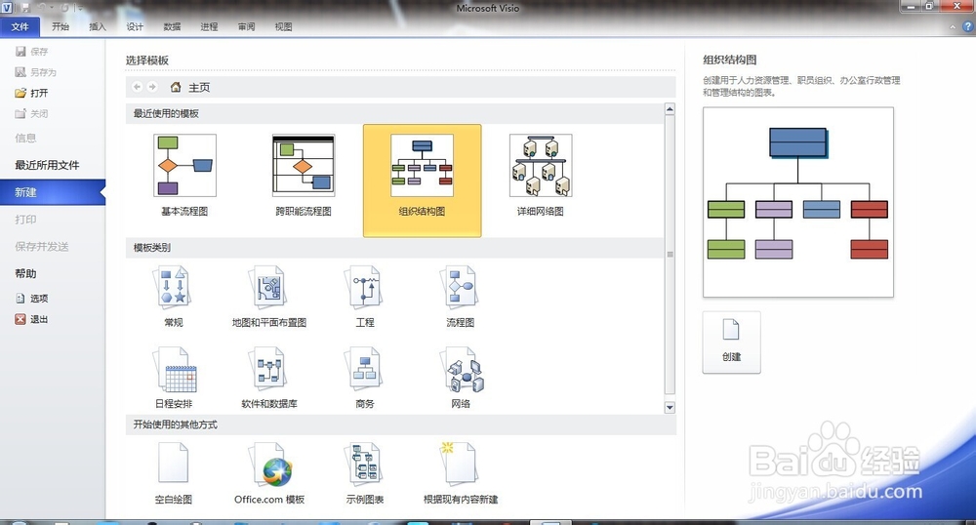Screen dimensions: 976x525
Task: Click the 组织结构图 preview thumbnail
Action: [798, 202]
